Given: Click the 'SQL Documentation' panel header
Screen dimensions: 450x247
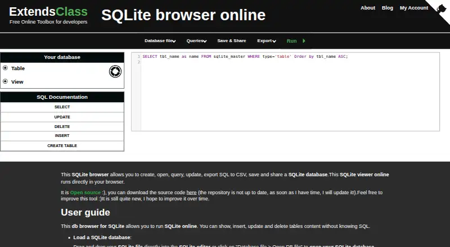Looking at the screenshot, I should point(62,97).
